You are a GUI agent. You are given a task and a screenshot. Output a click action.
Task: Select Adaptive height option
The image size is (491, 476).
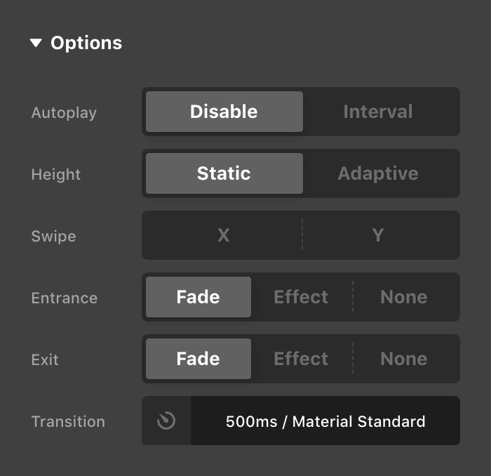coord(378,173)
